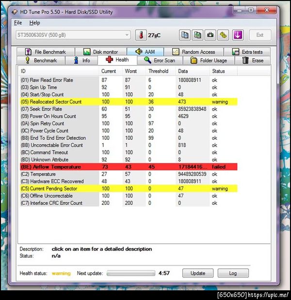Select the (0A) Spin Retry Count row

click(129, 123)
